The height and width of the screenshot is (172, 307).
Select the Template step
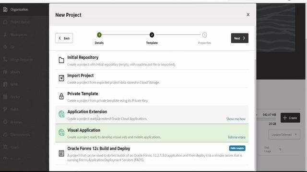point(152,38)
